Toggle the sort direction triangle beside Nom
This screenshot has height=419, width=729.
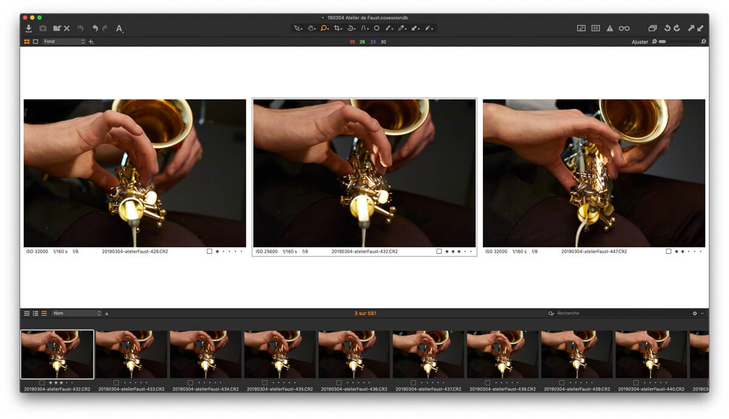(107, 313)
